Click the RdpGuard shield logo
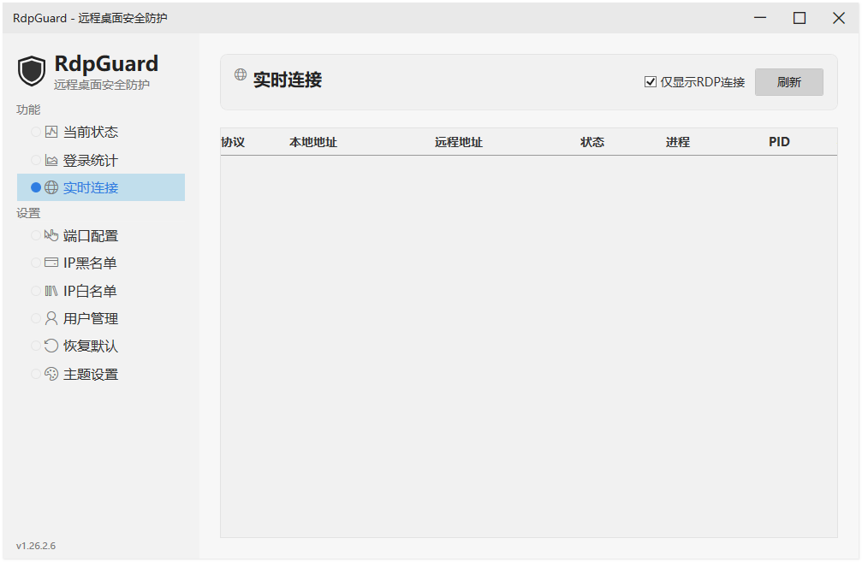Image resolution: width=862 pixels, height=562 pixels. pyautogui.click(x=32, y=70)
